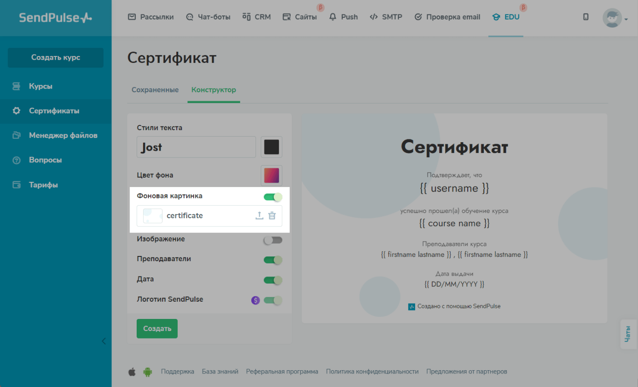
Task: Go to the Чат-боты section
Action: click(x=208, y=17)
